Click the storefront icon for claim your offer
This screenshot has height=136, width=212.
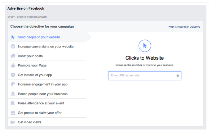(x=13, y=113)
